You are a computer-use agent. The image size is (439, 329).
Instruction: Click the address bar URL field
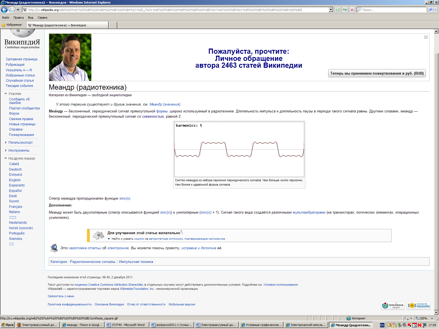click(176, 10)
